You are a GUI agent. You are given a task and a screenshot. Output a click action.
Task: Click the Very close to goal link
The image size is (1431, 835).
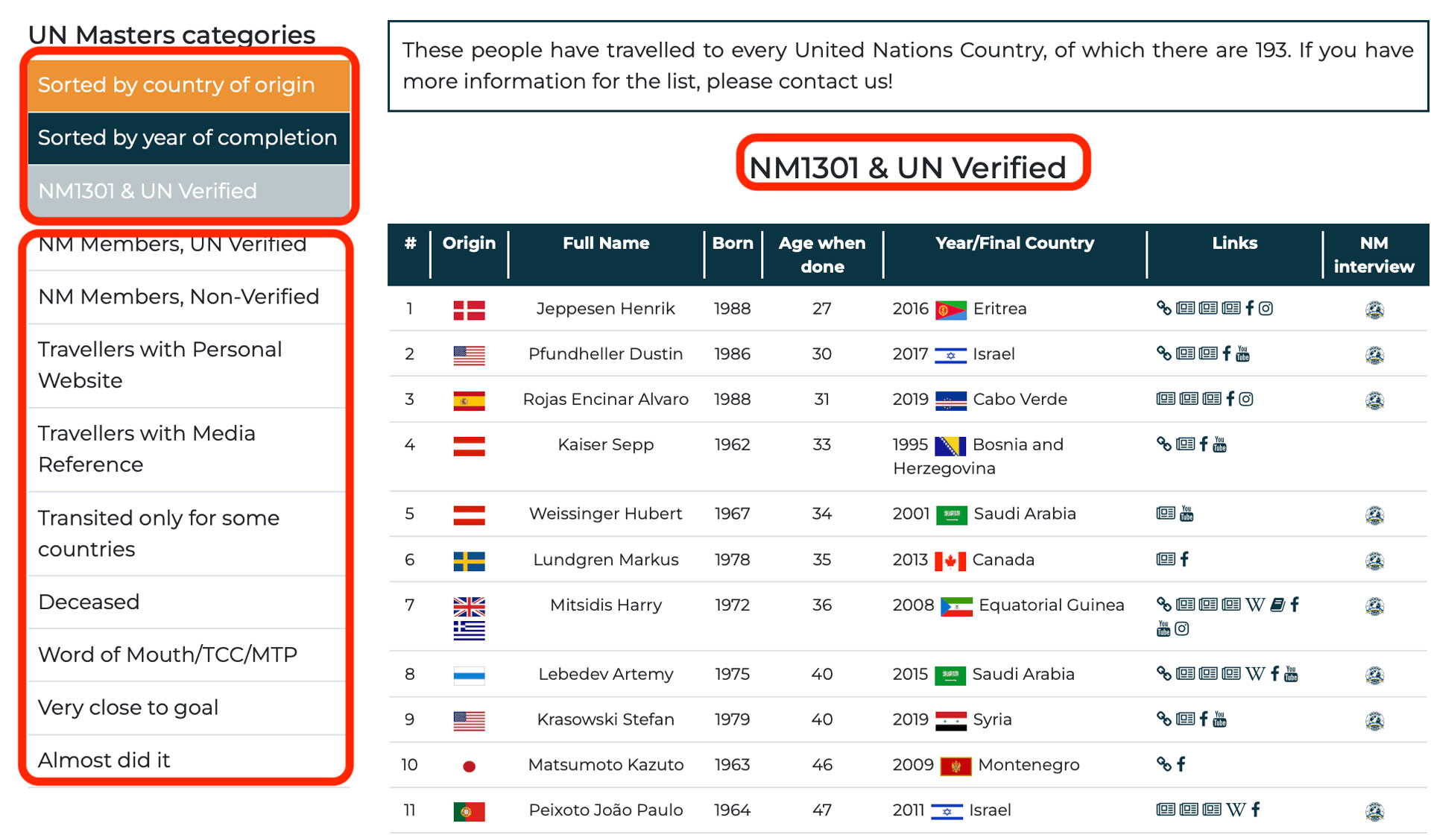point(128,708)
